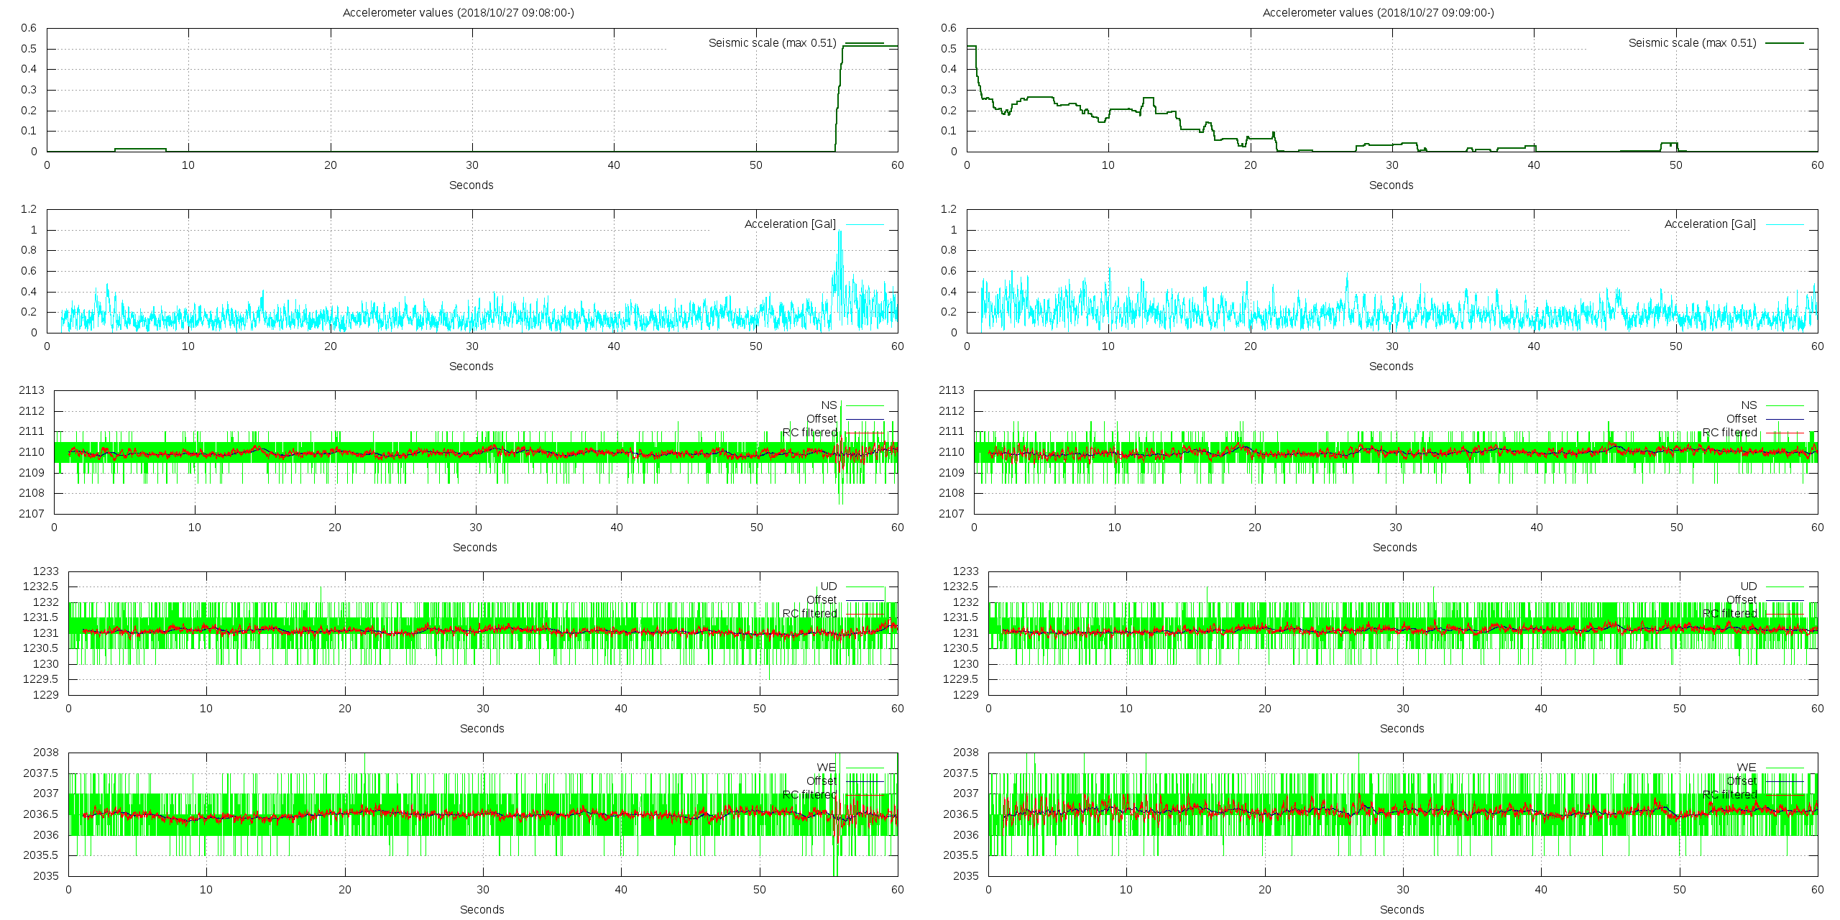Click cyan line sample in left Acceleration legend
The width and height of the screenshot is (1840, 920).
click(865, 224)
